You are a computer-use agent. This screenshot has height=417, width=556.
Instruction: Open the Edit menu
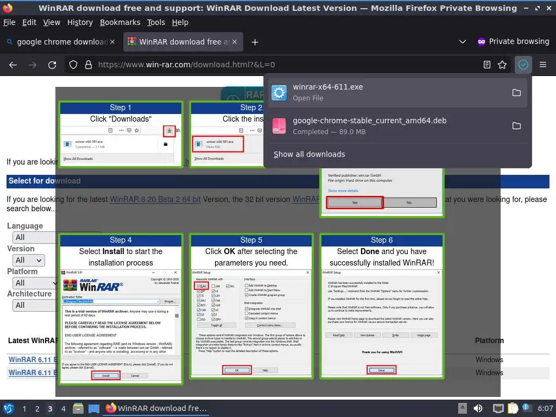pyautogui.click(x=29, y=22)
